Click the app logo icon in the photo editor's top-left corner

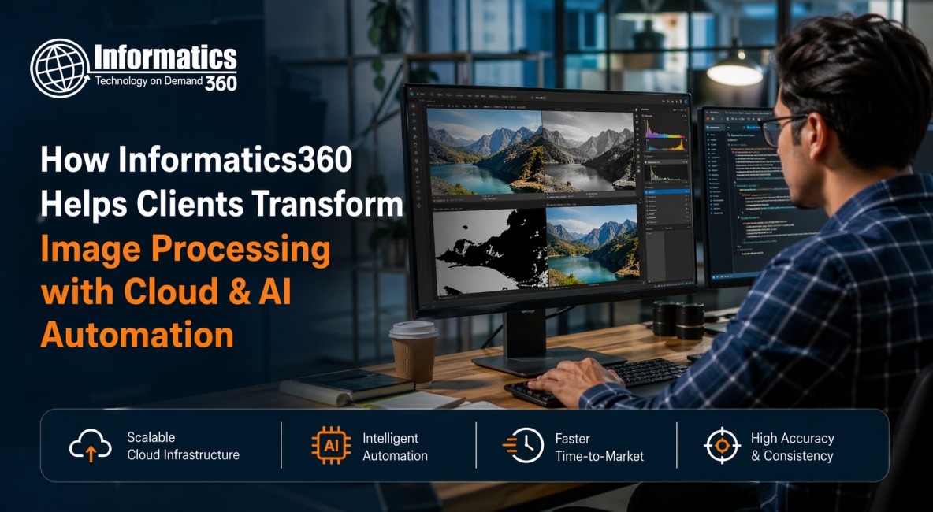[x=413, y=95]
